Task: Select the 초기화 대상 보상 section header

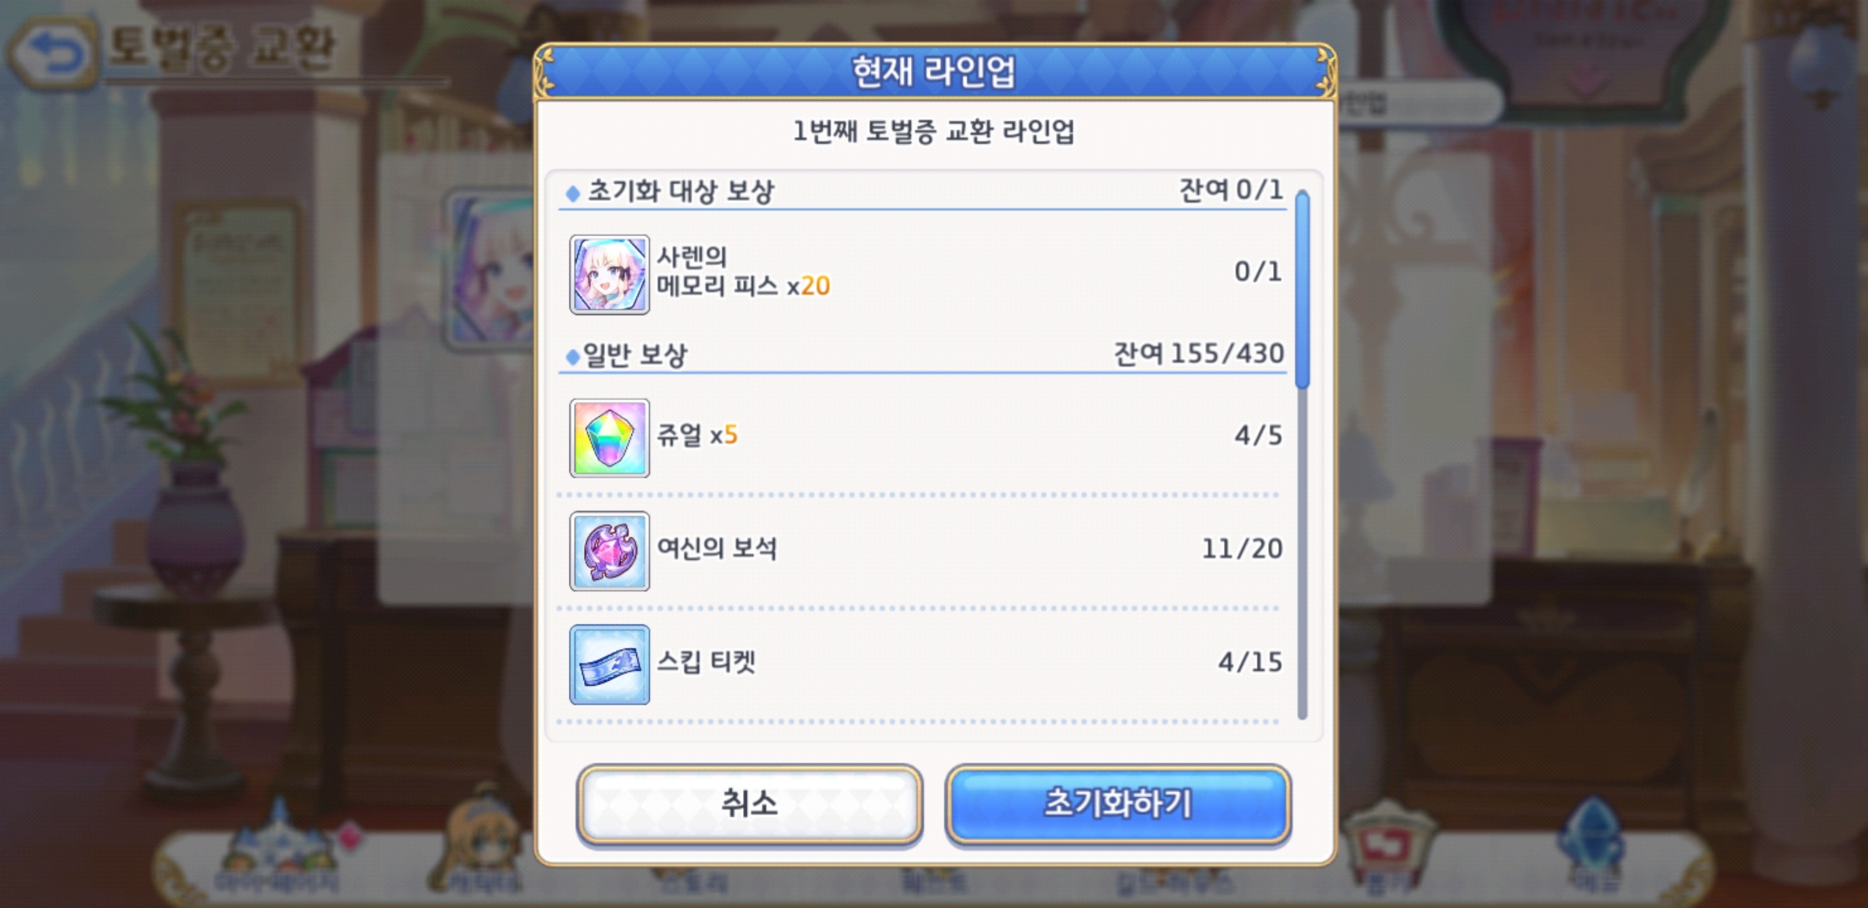Action: tap(680, 191)
